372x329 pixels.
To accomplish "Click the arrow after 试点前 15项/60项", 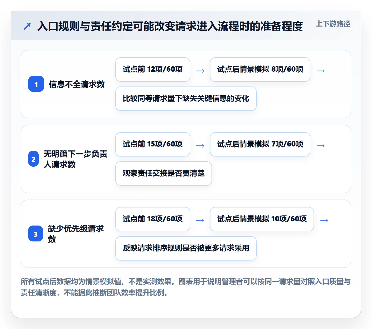I will point(200,146).
